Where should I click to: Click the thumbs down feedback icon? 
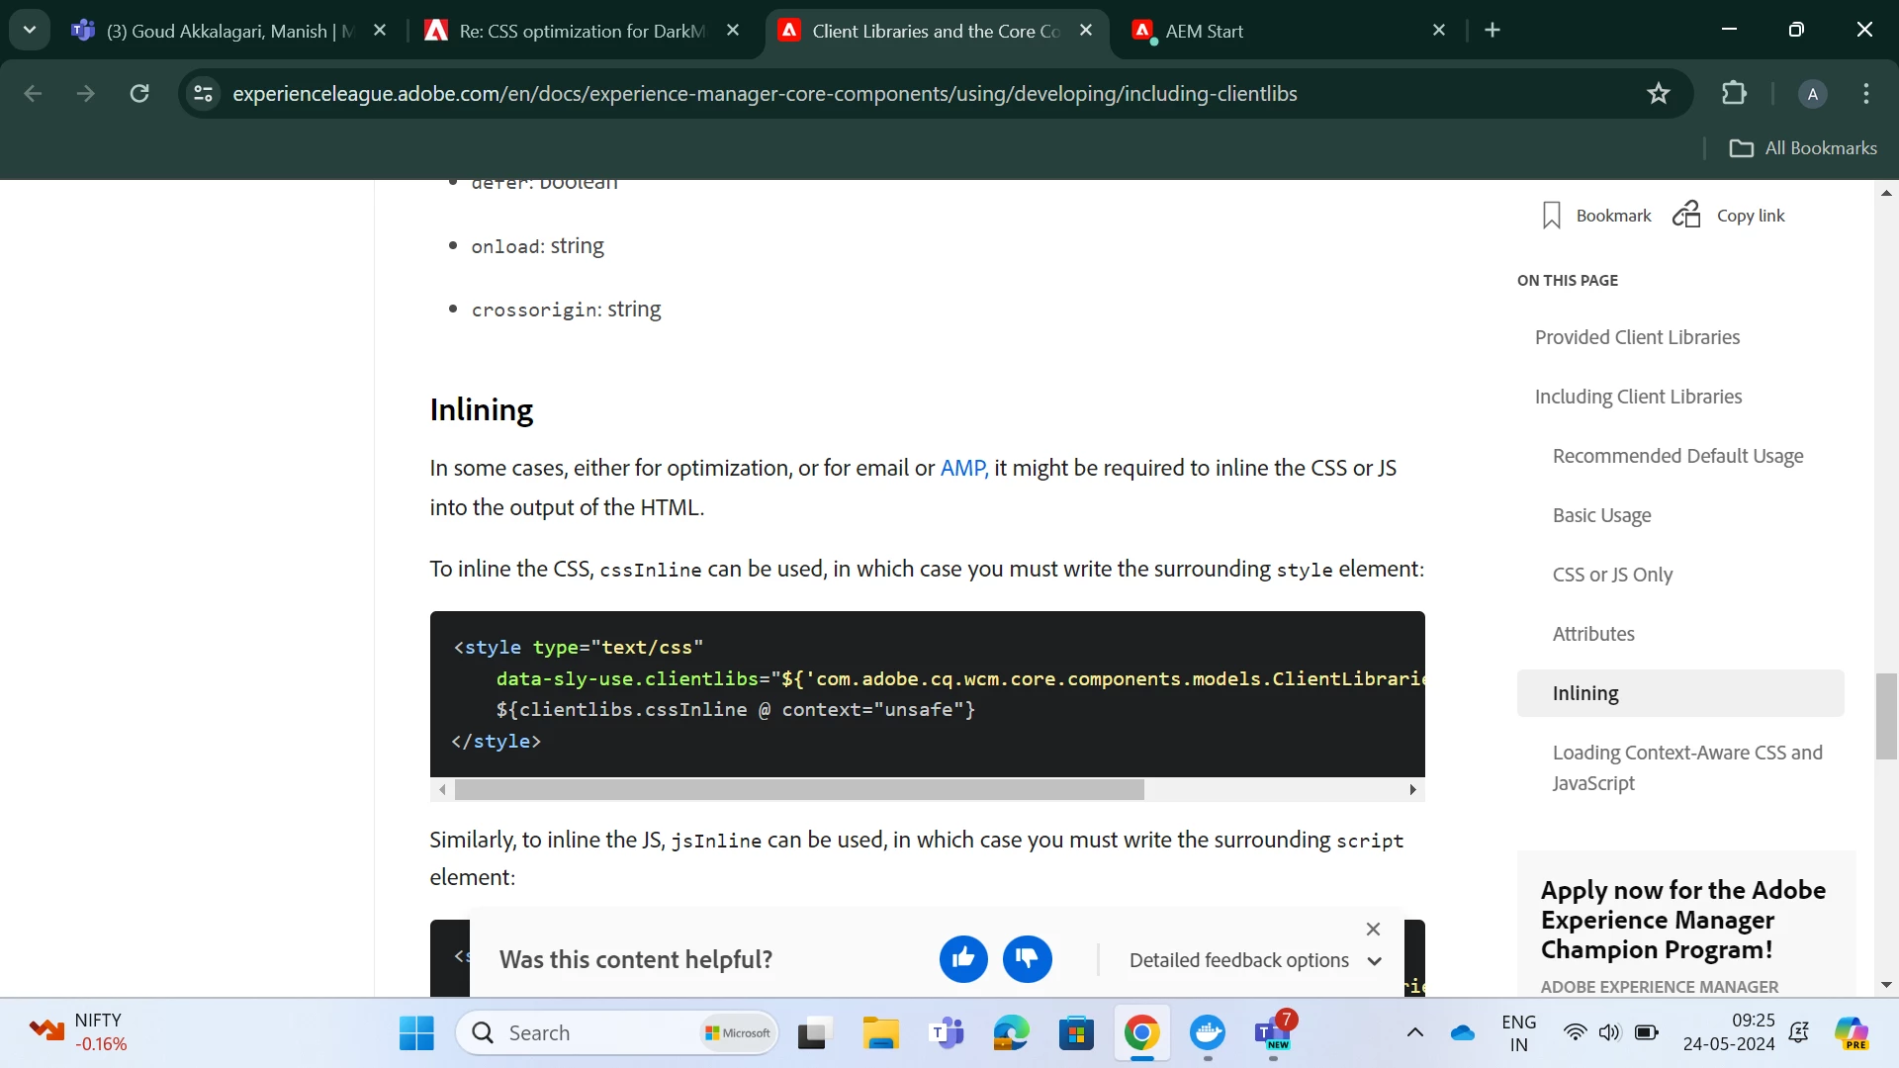click(1027, 958)
